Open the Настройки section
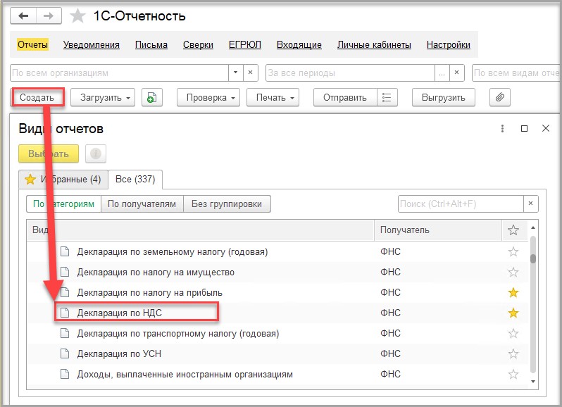 pyautogui.click(x=449, y=44)
